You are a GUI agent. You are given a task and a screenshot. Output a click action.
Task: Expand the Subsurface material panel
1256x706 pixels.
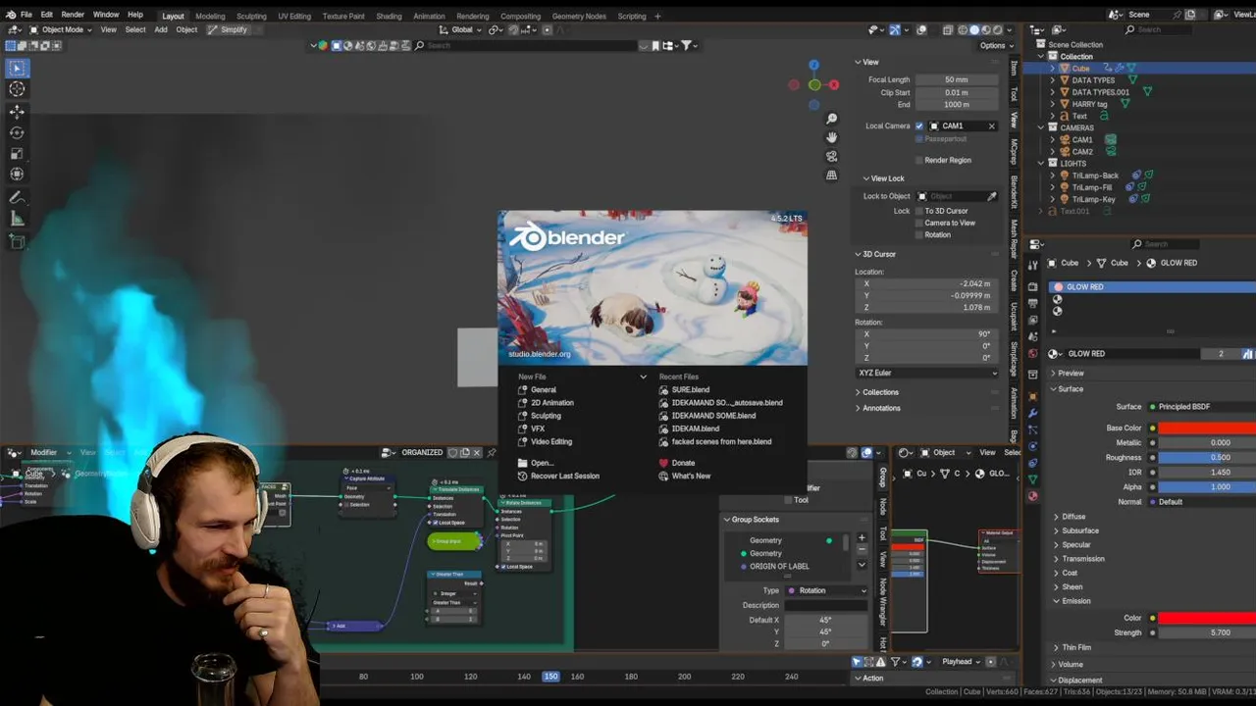click(x=1079, y=530)
